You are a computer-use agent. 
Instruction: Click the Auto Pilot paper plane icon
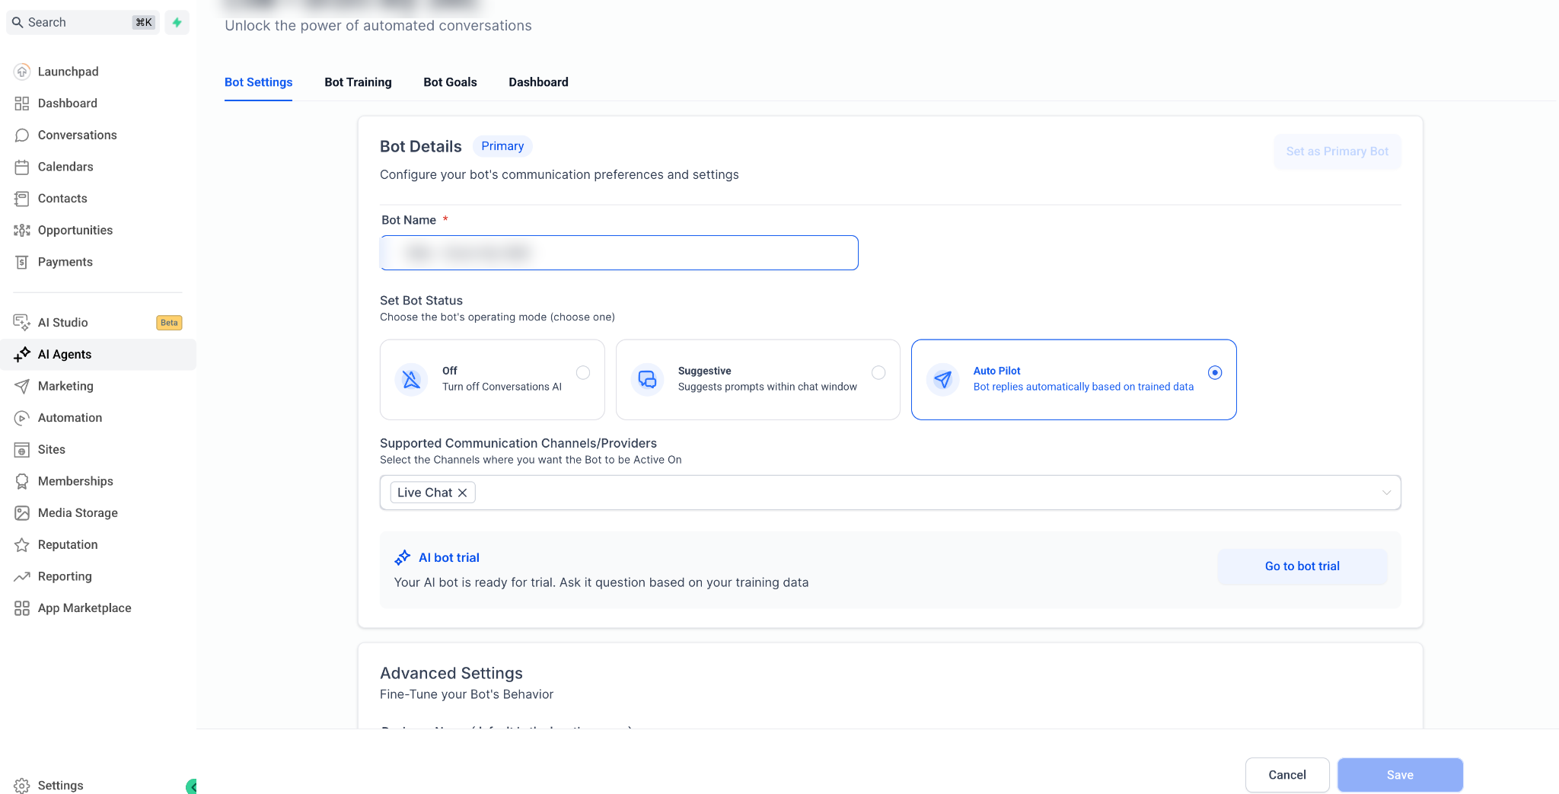point(942,379)
